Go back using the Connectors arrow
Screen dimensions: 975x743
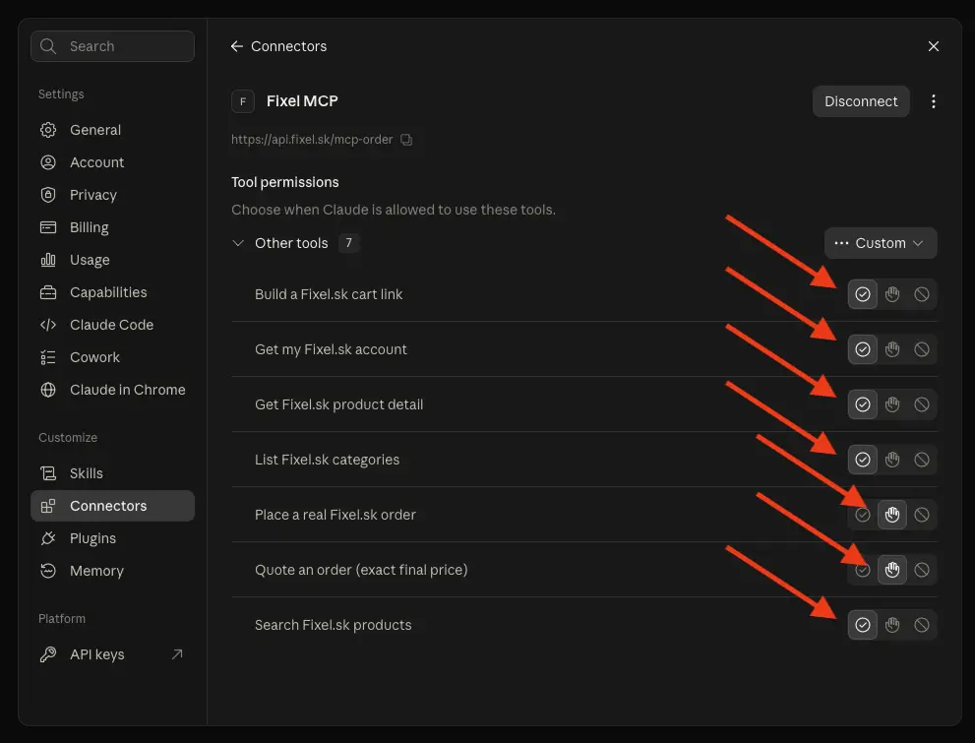236,46
